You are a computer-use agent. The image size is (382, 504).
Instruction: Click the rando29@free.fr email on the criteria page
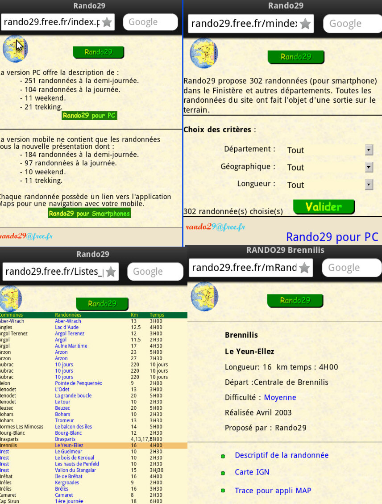tap(216, 227)
